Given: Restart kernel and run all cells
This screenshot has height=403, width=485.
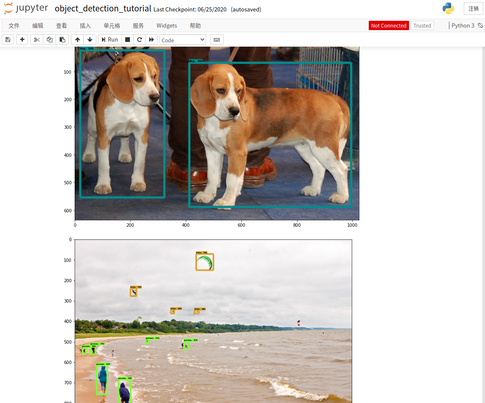Looking at the screenshot, I should coord(151,39).
